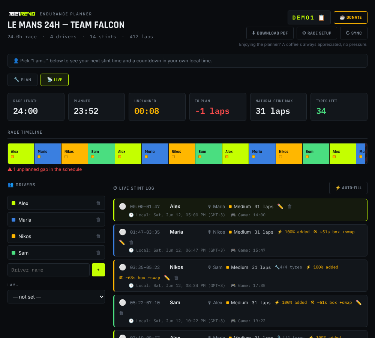
Task: Click the DEMO1 session code
Action: coord(303,18)
